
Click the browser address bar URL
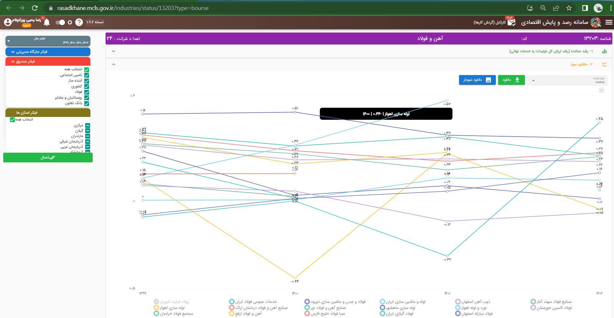tap(133, 8)
